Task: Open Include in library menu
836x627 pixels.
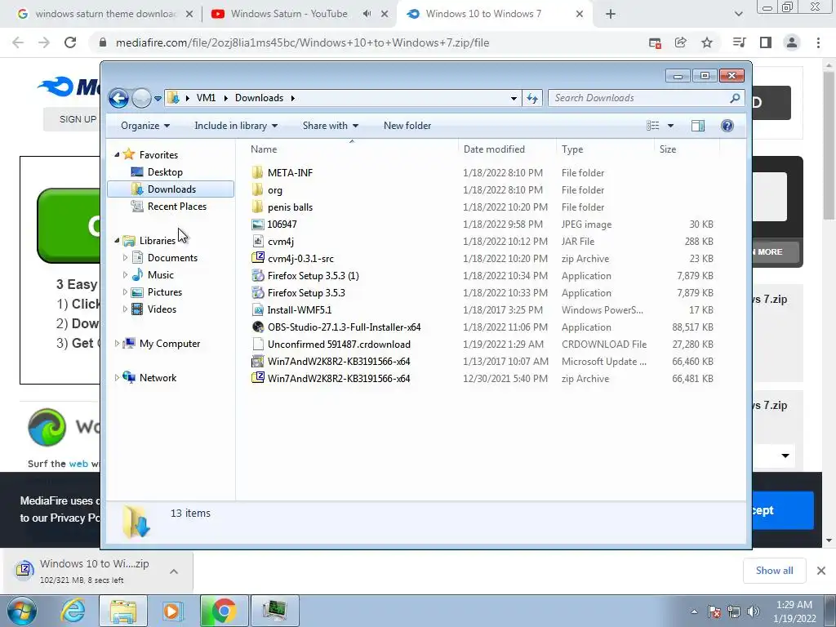Action: click(236, 126)
